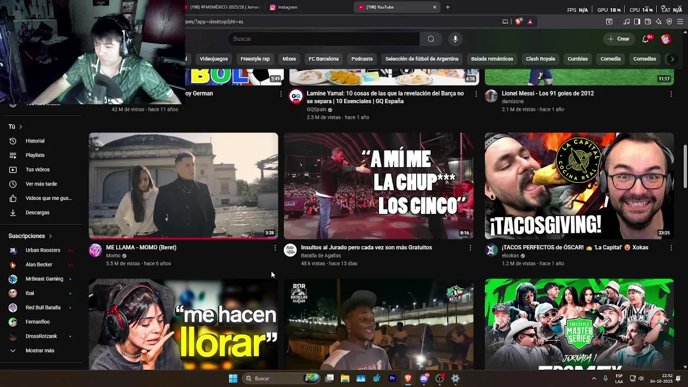
Task: Click the Crear button
Action: pyautogui.click(x=619, y=39)
